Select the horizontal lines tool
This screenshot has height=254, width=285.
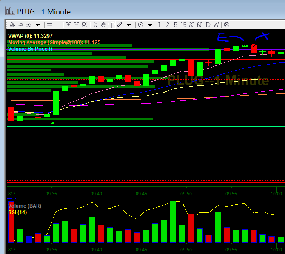coord(50,25)
